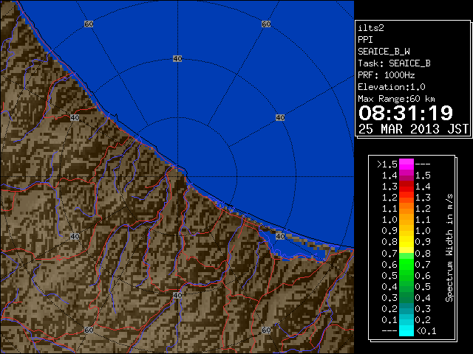This screenshot has height=354, width=473.
Task: Pick the yellow swatch in the legend
Action: pos(406,242)
